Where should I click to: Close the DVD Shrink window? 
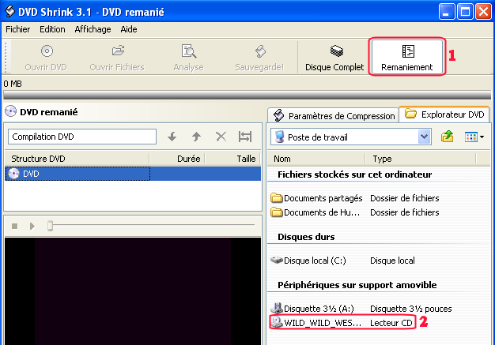[484, 12]
